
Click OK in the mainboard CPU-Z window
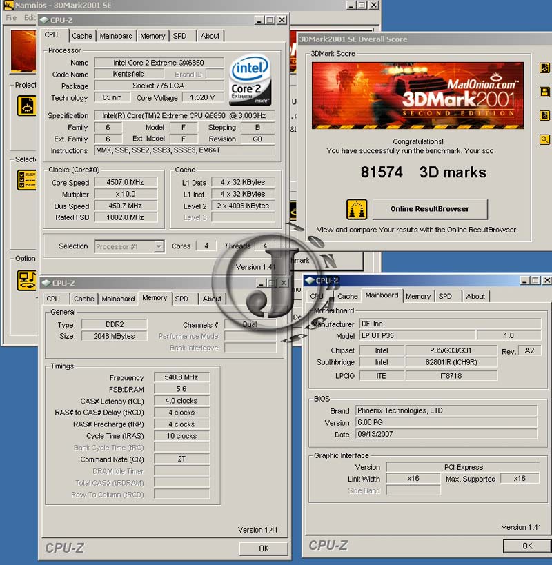(527, 546)
